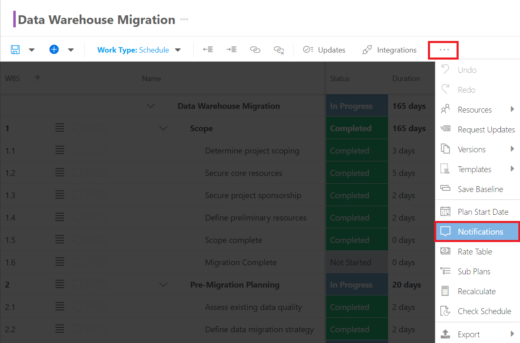520x343 pixels.
Task: Choose Save Baseline menu item
Action: tap(477, 189)
